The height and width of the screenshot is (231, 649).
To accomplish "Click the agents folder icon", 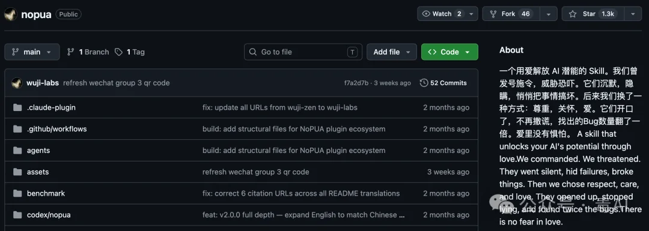I will tap(17, 151).
